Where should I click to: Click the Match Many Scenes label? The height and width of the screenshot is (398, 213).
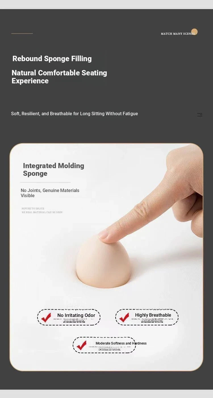(178, 34)
